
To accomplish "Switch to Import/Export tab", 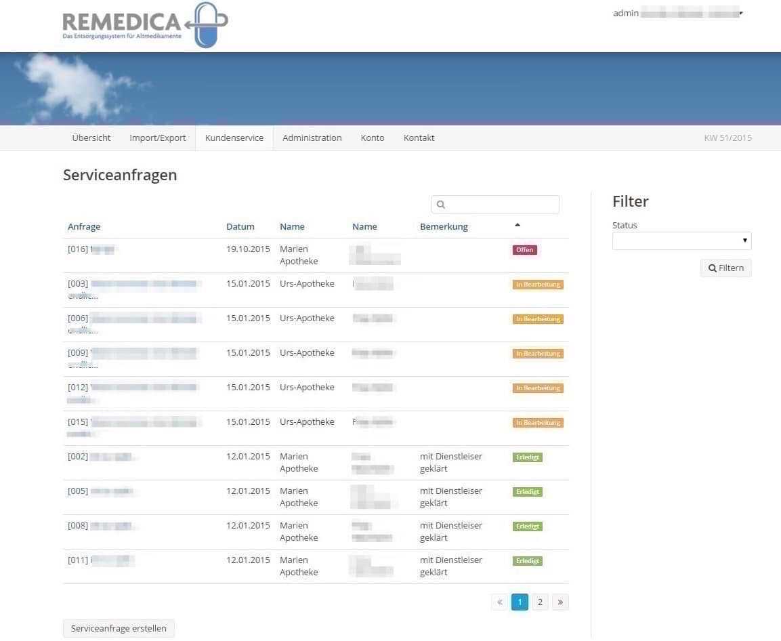I will (x=158, y=138).
